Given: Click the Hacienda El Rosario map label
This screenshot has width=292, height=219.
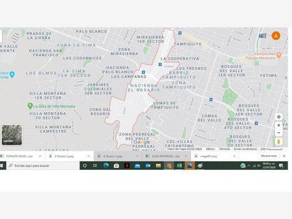Looking at the screenshot, I should pyautogui.click(x=144, y=88).
